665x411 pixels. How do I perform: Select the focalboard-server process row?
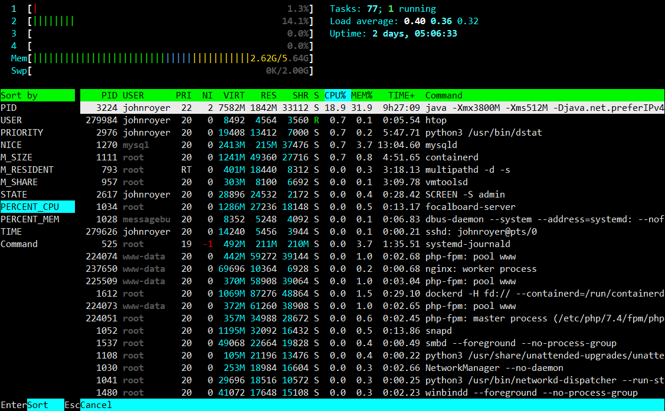(x=372, y=207)
